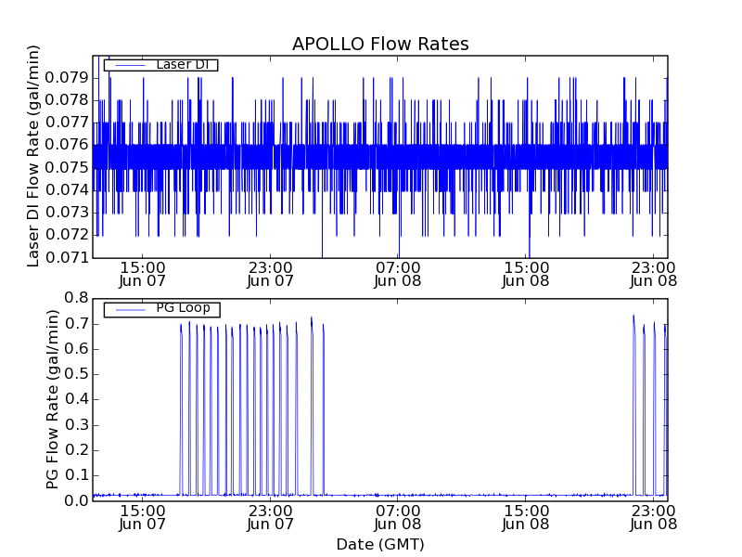
Task: Click "15:00 Jun 08" label under PG Loop plot
Action: tap(526, 517)
